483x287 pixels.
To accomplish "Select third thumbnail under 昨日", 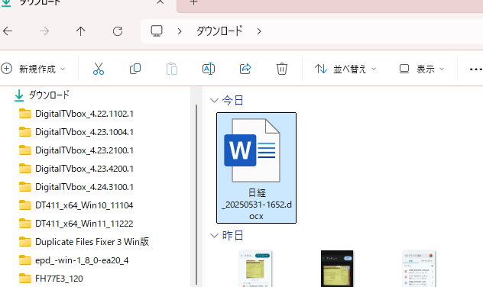I will (419, 269).
